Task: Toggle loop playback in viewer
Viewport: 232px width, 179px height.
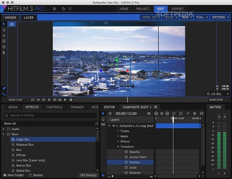Action: pos(33,100)
